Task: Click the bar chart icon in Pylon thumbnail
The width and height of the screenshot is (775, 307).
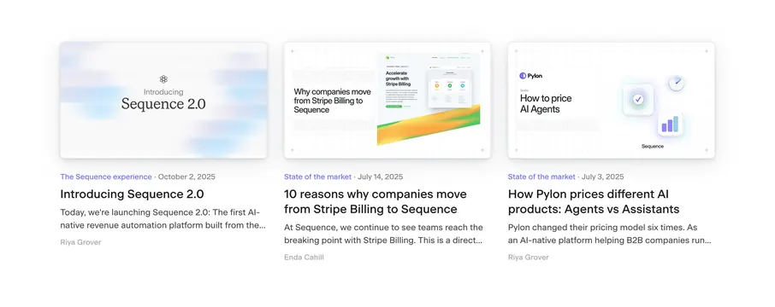Action: (670, 125)
